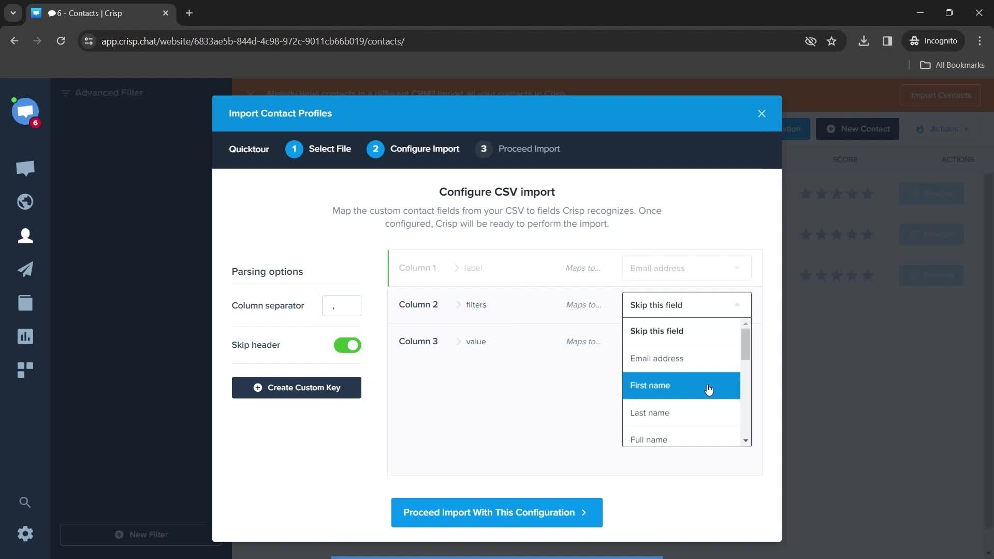Viewport: 994px width, 559px height.
Task: Toggle the Skip header switch on
Action: [347, 345]
